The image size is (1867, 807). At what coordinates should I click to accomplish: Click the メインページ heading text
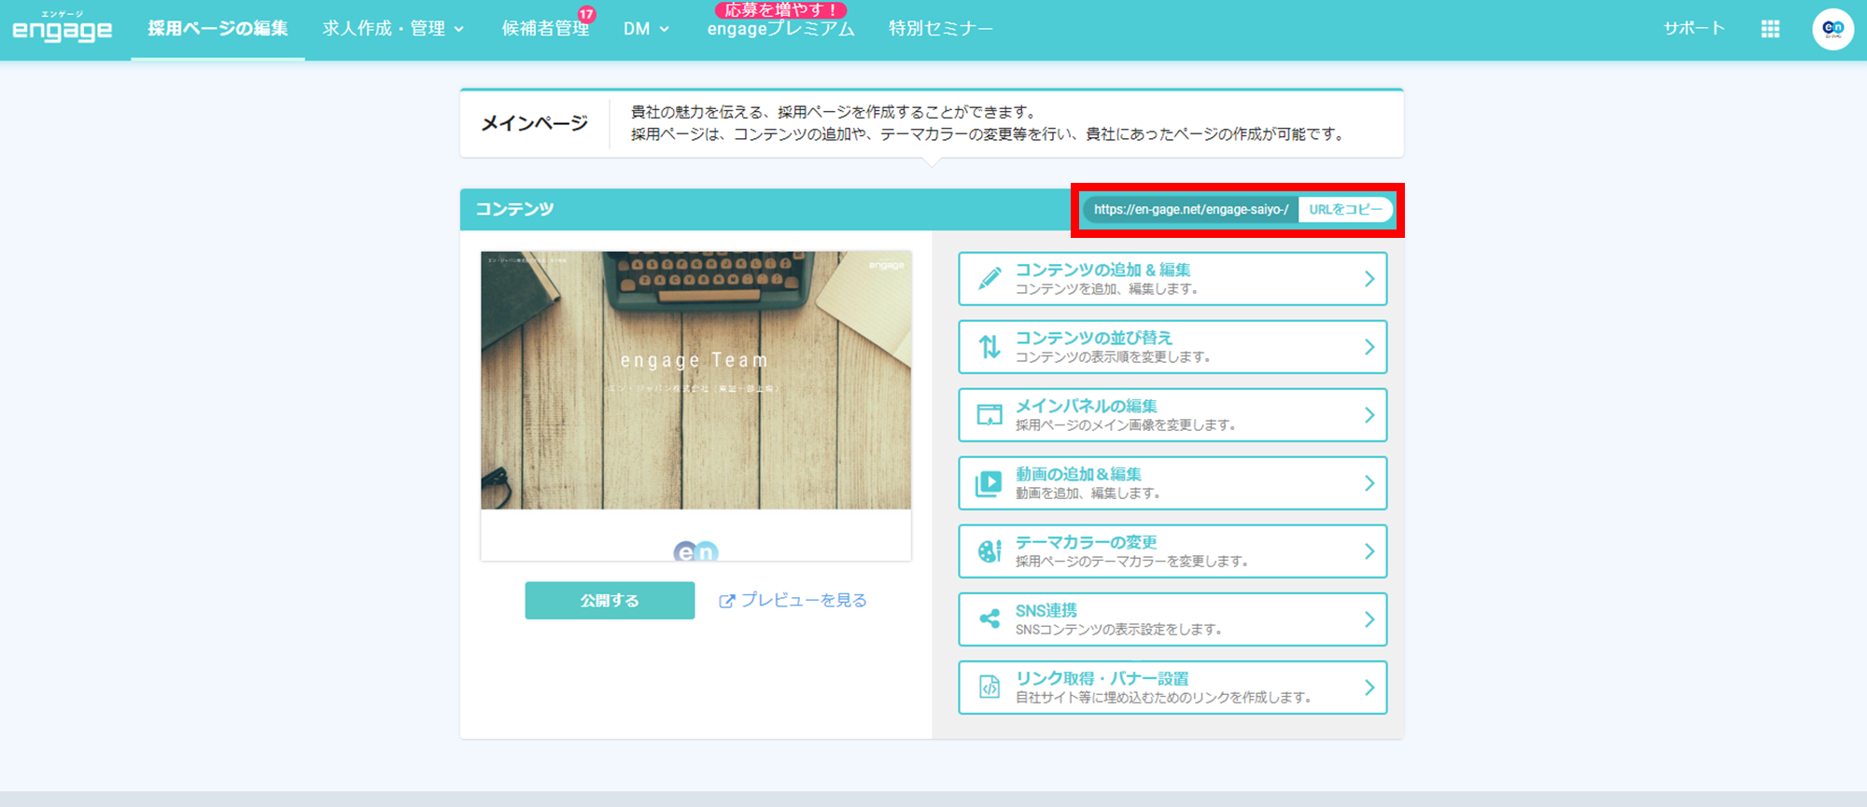tap(534, 123)
